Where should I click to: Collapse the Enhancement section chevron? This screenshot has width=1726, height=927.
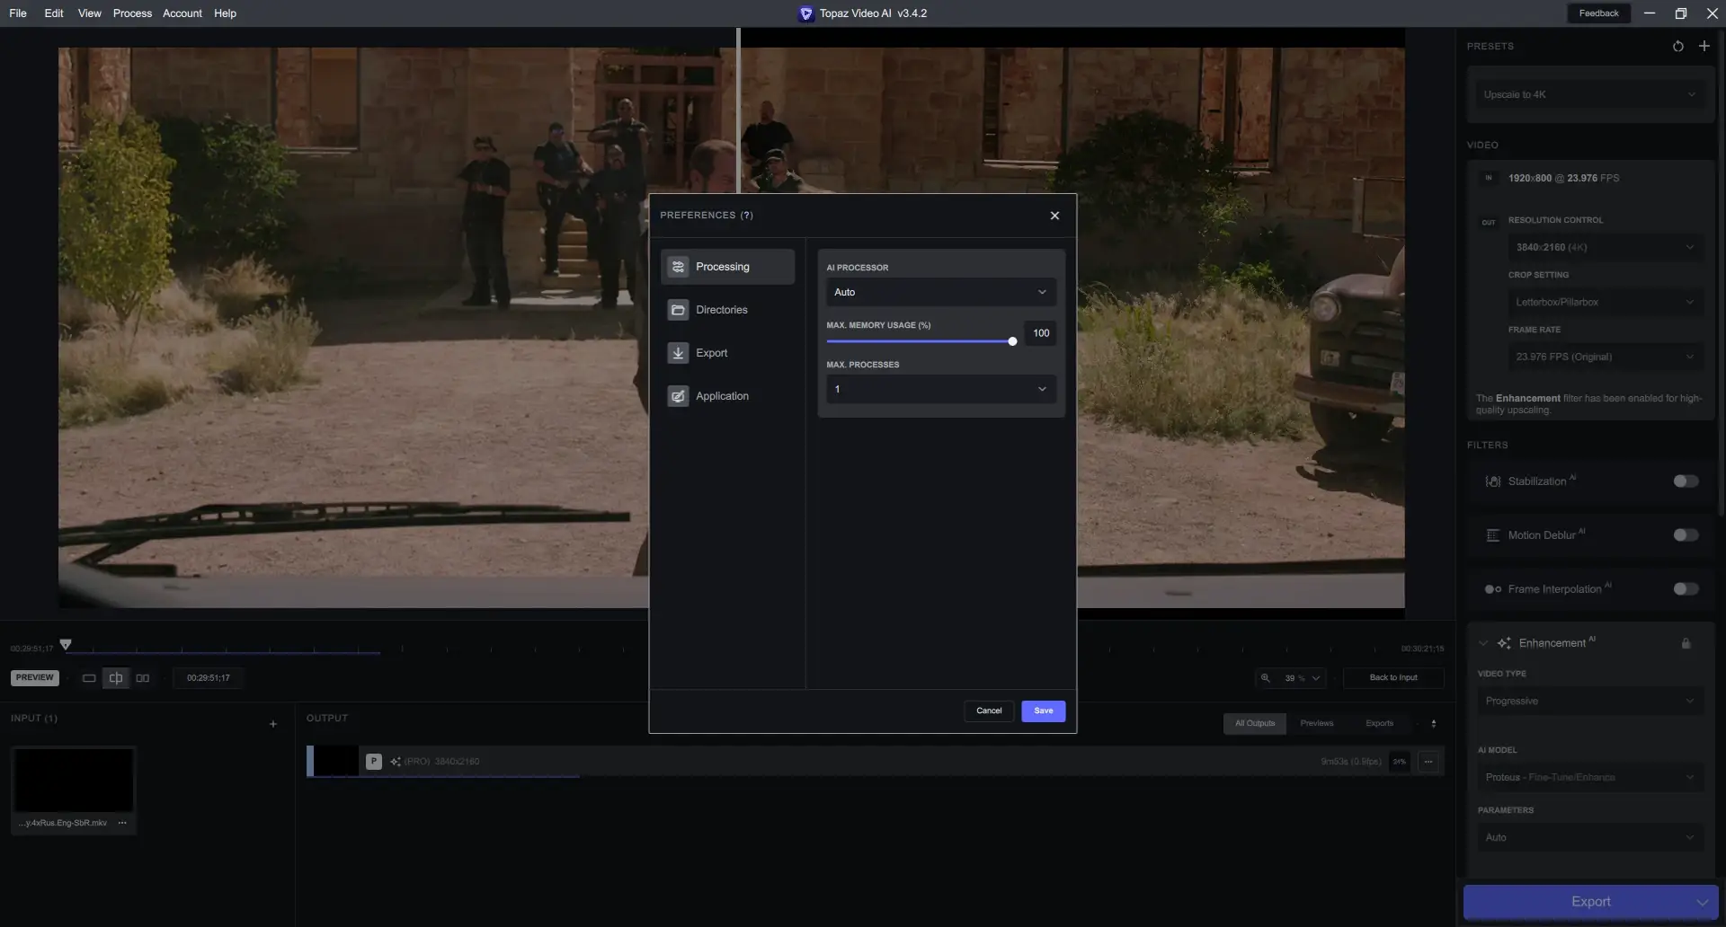(1482, 643)
